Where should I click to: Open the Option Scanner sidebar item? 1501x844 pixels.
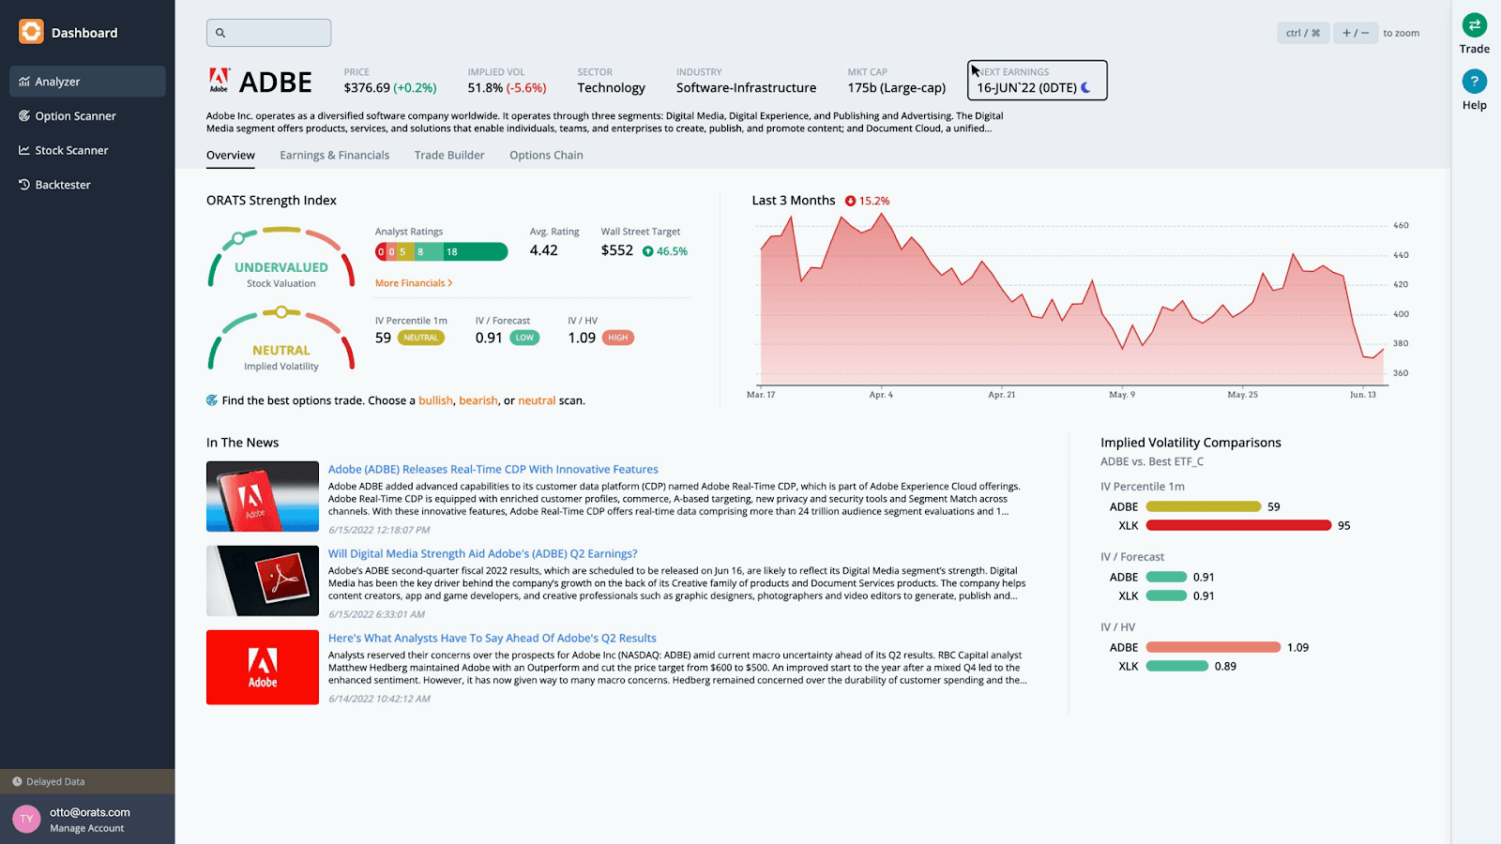(87, 116)
